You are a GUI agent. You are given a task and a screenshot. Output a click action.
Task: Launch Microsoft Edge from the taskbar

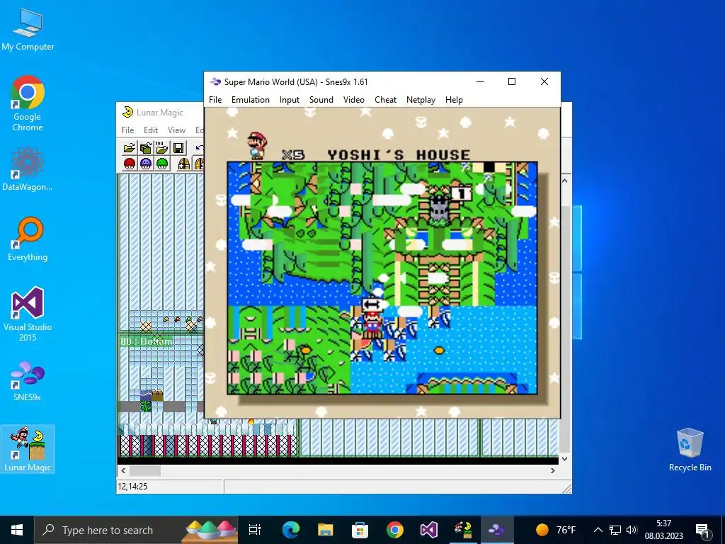coord(290,530)
